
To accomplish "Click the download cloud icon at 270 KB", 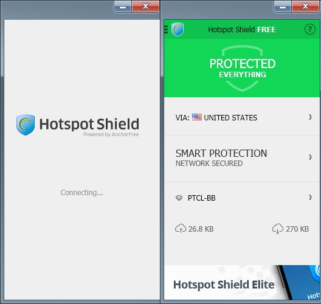I will [x=278, y=229].
